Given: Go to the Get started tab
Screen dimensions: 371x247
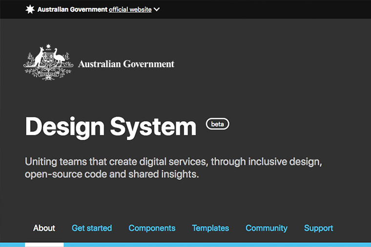Looking at the screenshot, I should pyautogui.click(x=92, y=228).
